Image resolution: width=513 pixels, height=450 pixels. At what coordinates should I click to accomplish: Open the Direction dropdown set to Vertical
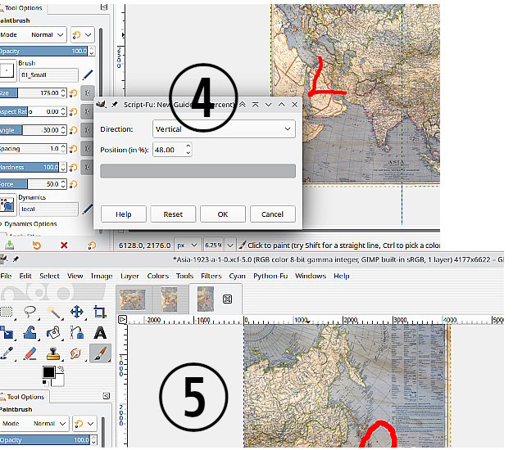(x=224, y=129)
